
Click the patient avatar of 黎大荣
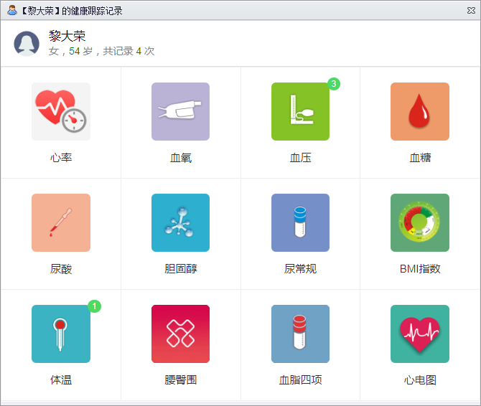coord(27,44)
